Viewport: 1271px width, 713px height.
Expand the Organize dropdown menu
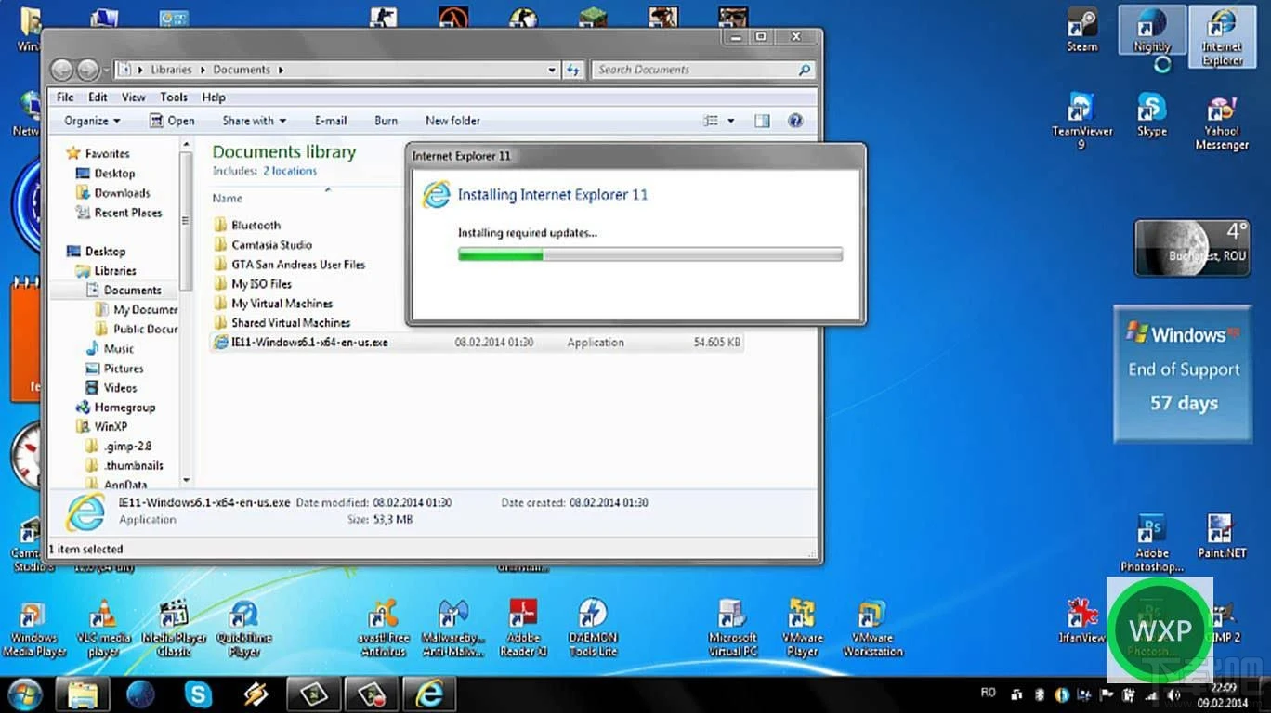(91, 121)
